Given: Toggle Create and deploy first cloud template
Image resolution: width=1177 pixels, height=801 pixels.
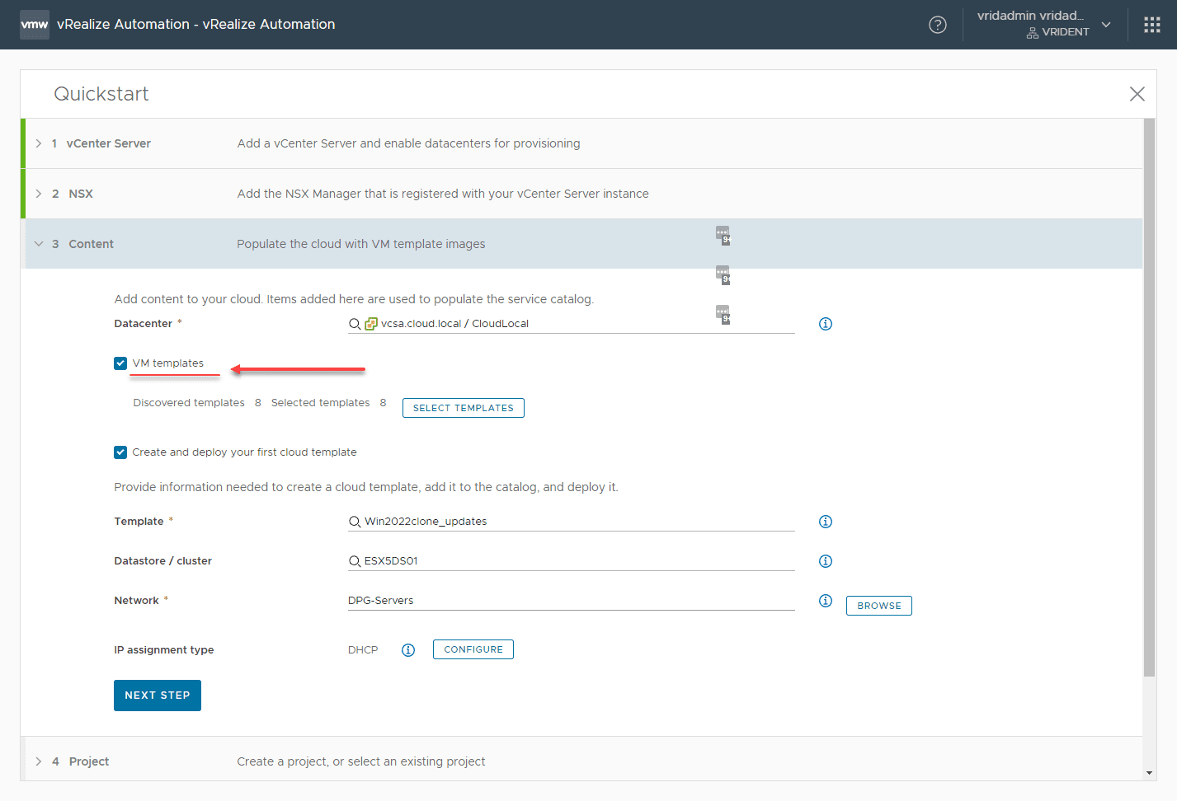Looking at the screenshot, I should (x=120, y=452).
